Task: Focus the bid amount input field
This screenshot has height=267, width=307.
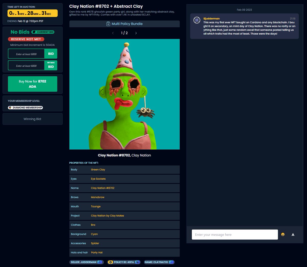Action: 26,54
